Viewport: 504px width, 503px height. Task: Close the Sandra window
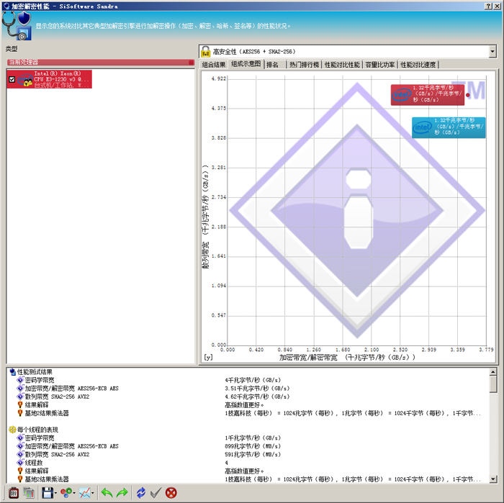pyautogui.click(x=498, y=6)
